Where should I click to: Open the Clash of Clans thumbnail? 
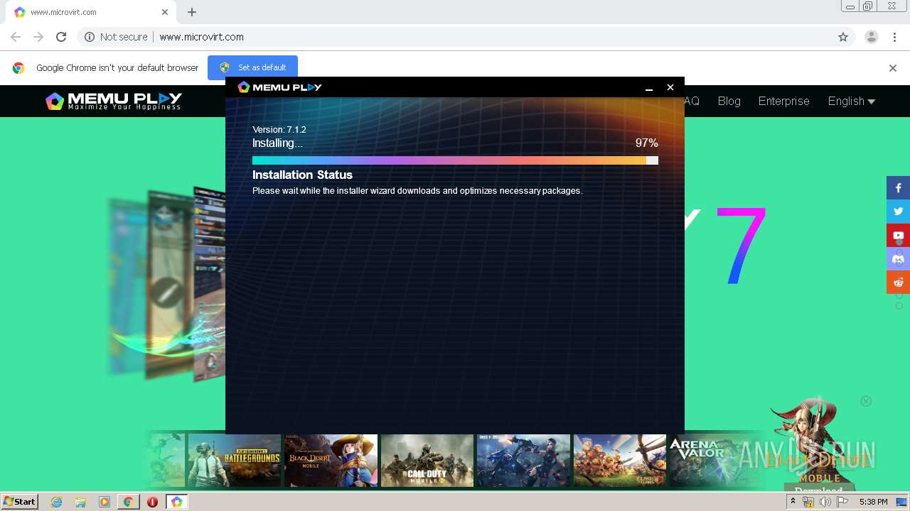click(619, 461)
